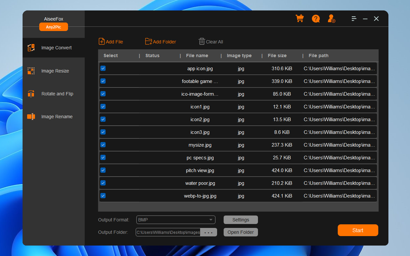Select the file name icon1.jpg
Viewport: 410px width, 256px height.
[200, 107]
